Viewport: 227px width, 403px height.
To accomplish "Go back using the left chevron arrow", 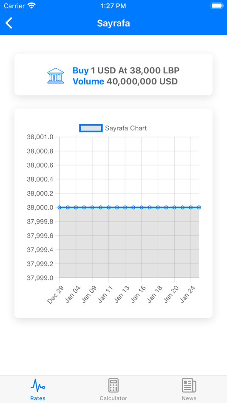I will 9,23.
